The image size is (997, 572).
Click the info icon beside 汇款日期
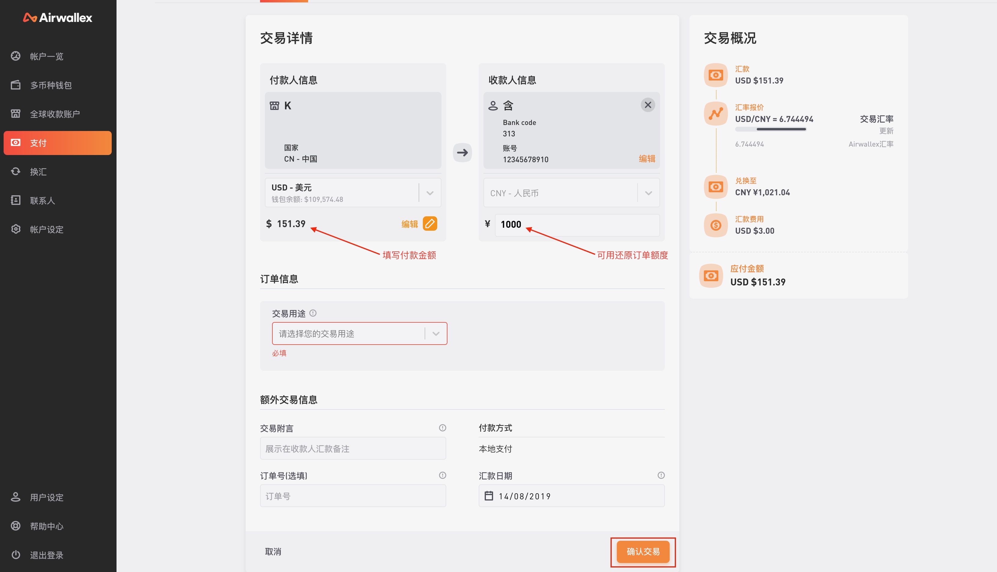click(x=661, y=475)
